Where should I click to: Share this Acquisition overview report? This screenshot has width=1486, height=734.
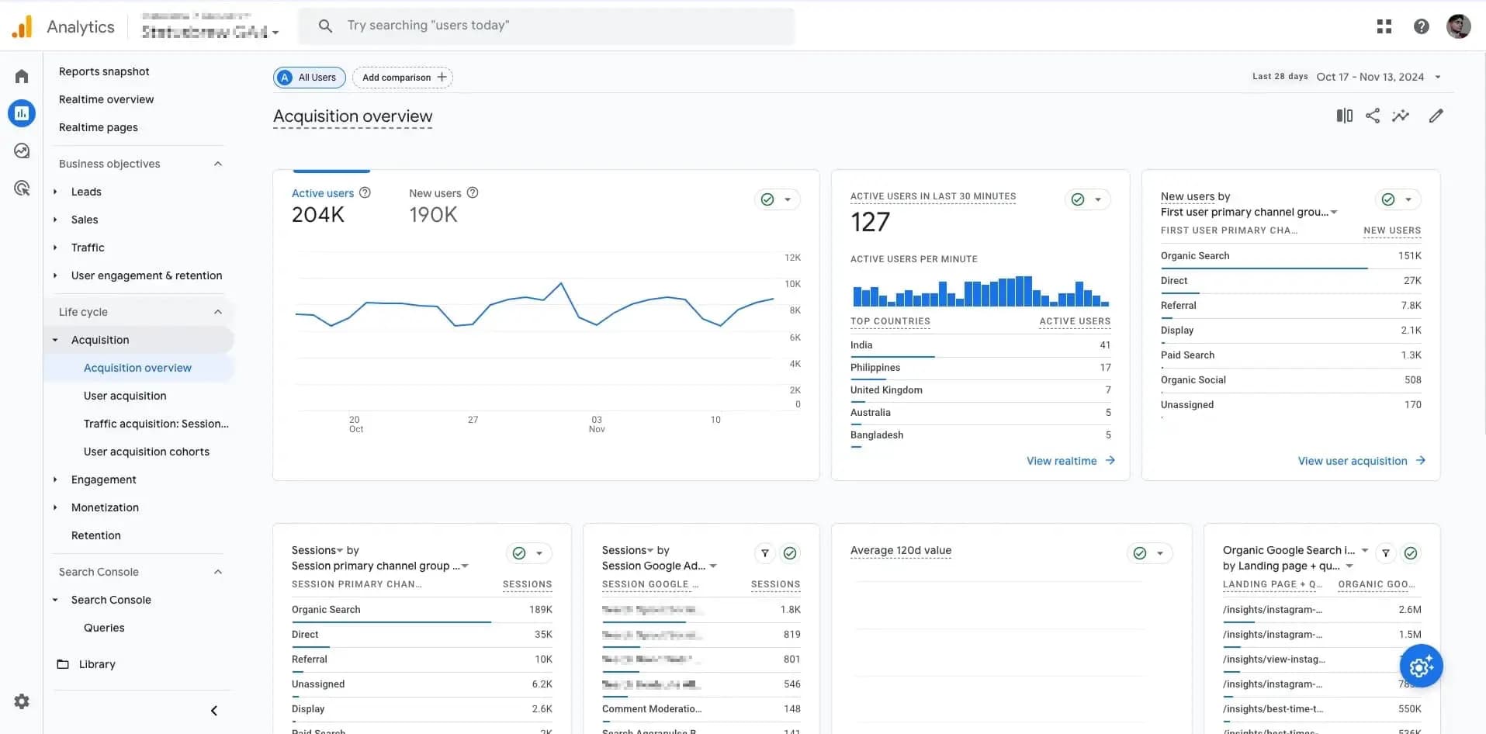[x=1373, y=116]
